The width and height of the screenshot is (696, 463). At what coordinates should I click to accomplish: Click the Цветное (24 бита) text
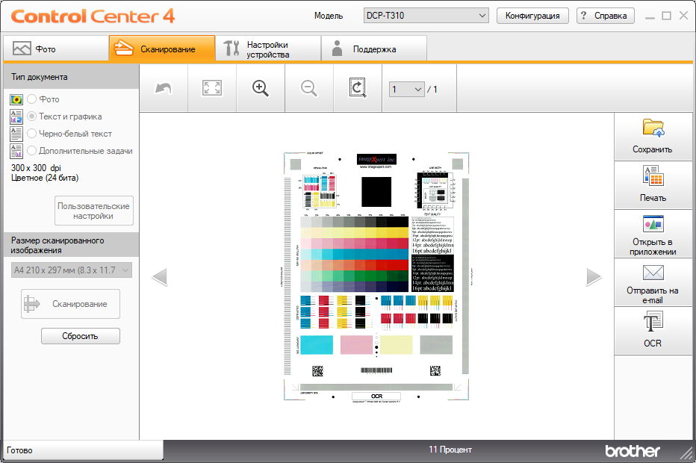pyautogui.click(x=45, y=178)
